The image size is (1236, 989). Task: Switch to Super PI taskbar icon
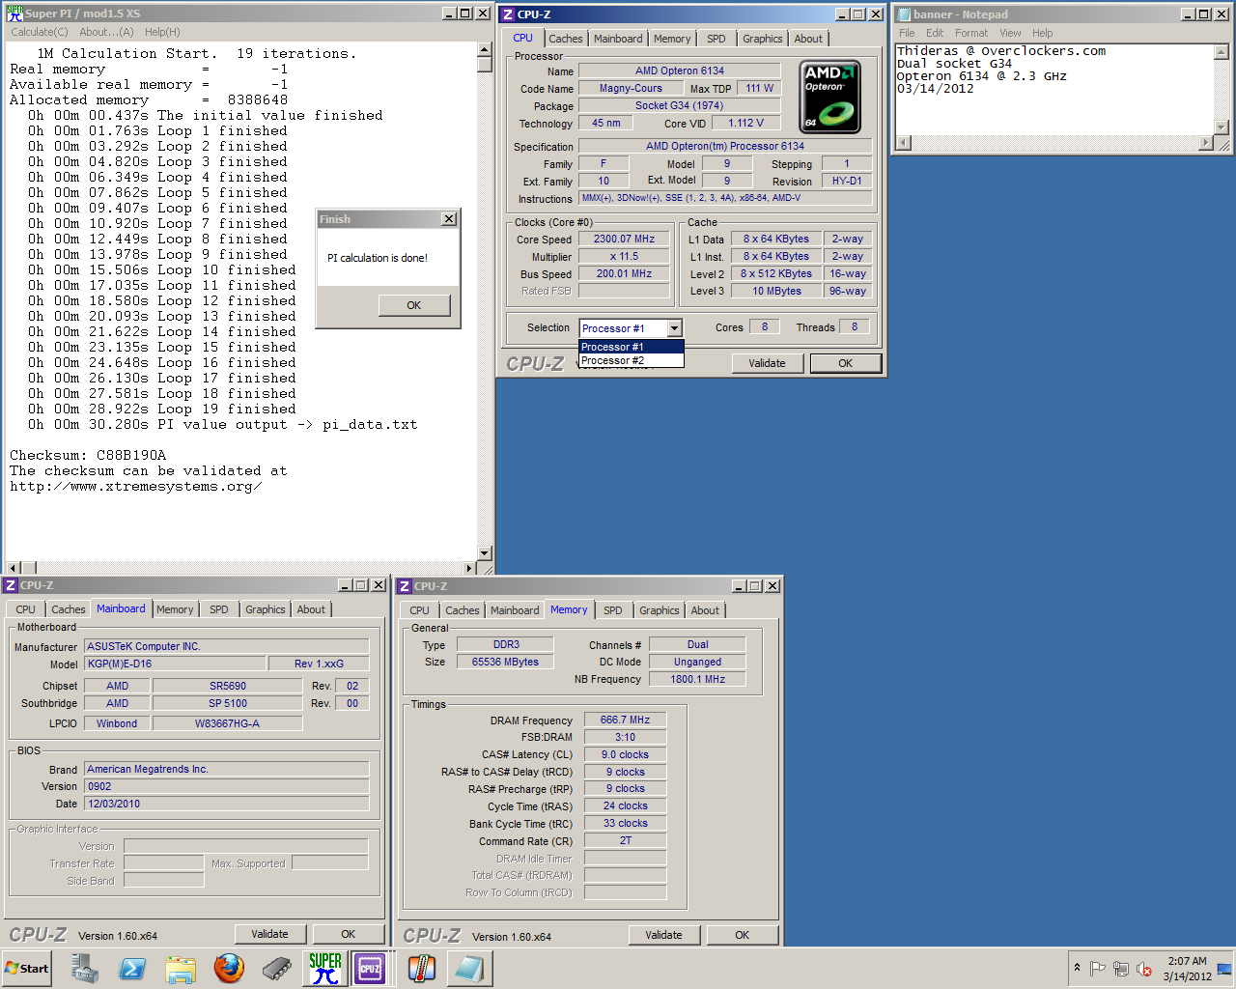[x=325, y=968]
